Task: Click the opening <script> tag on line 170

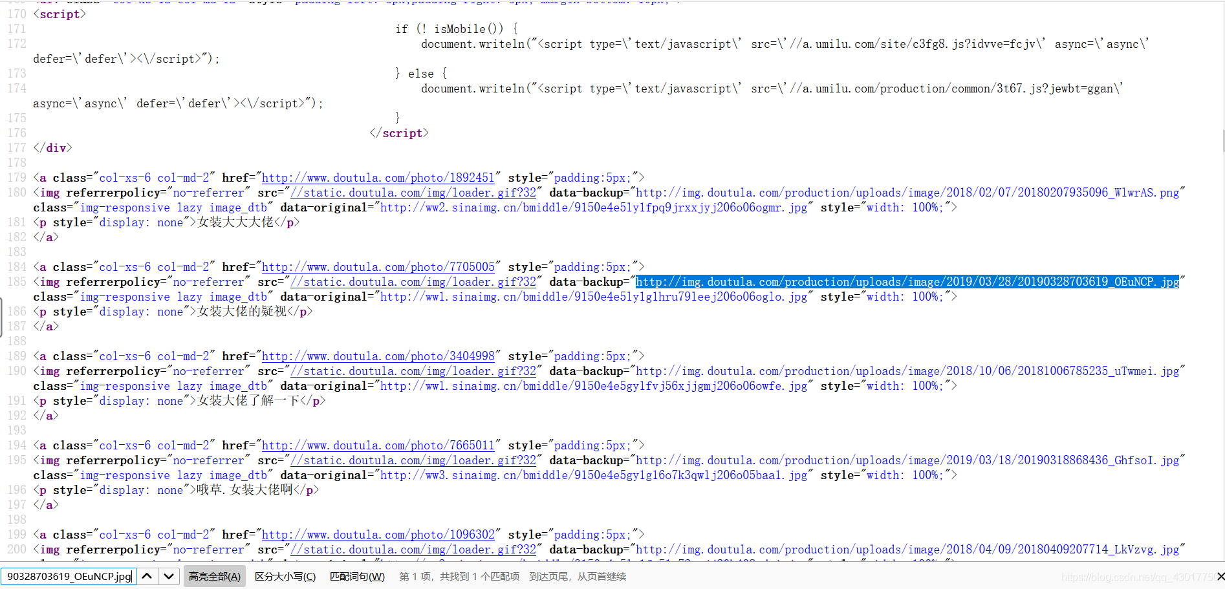Action: (60, 14)
